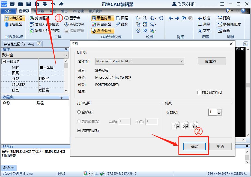
Task: Click the 确定 confirm button
Action: pyautogui.click(x=194, y=146)
